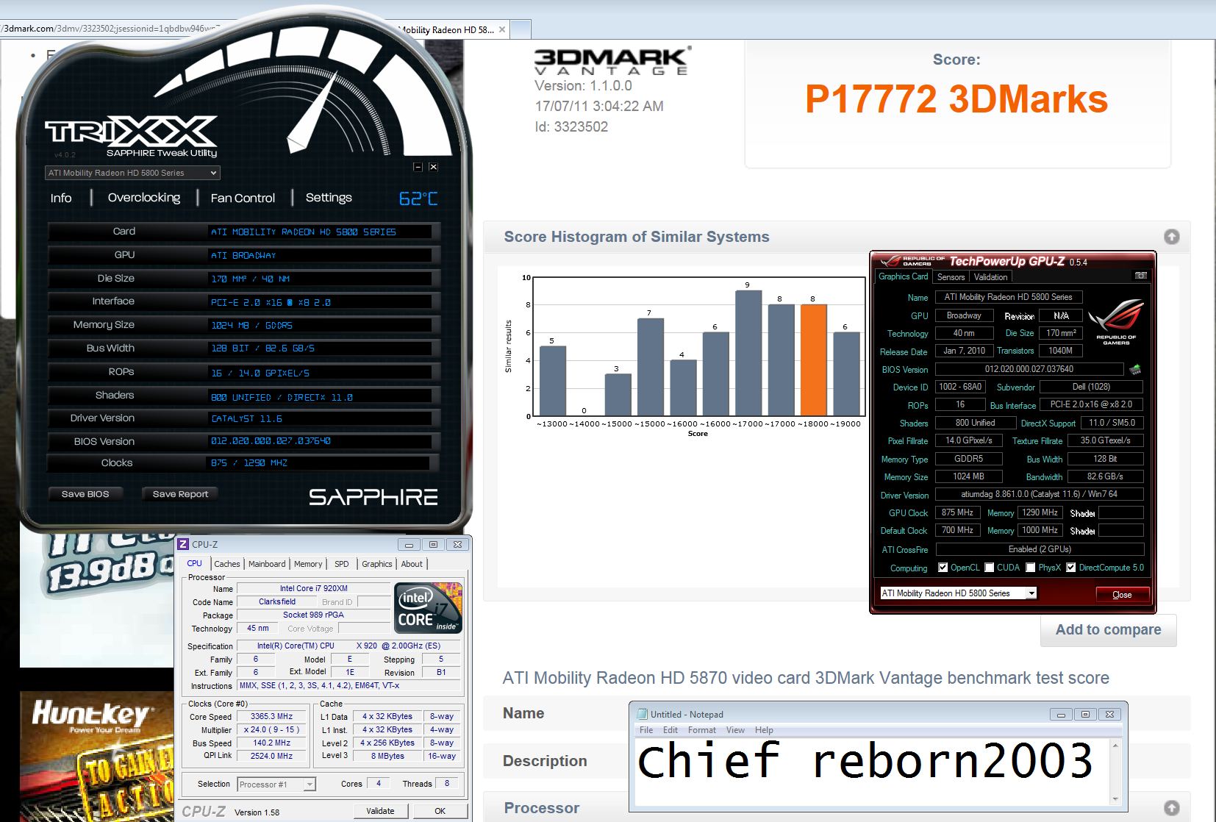The height and width of the screenshot is (822, 1216).
Task: Toggle DirectCompute 5.0 checkbox in GPU-Z
Action: click(1071, 568)
